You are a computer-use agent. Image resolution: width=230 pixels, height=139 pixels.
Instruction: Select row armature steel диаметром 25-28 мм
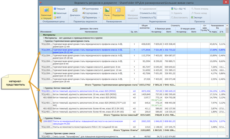pos(132,57)
